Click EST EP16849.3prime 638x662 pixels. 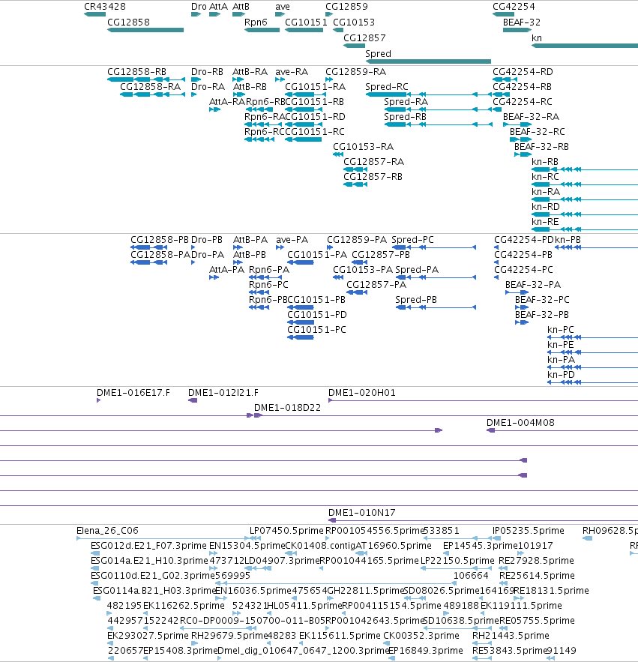pos(426,651)
